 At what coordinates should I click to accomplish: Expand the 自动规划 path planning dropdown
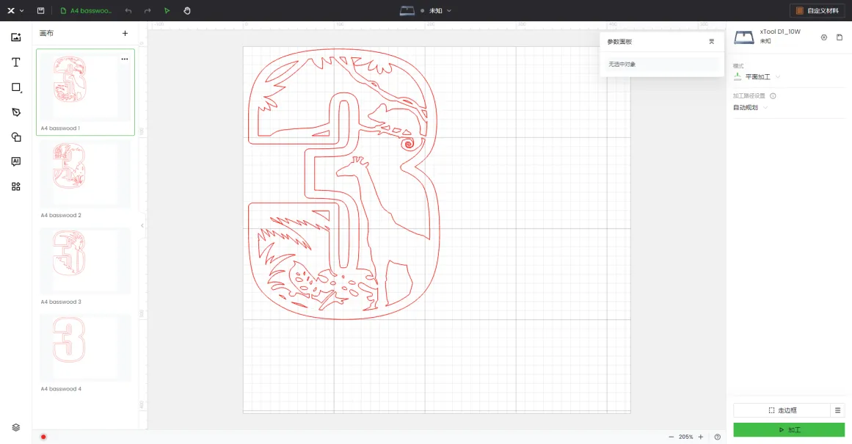751,108
